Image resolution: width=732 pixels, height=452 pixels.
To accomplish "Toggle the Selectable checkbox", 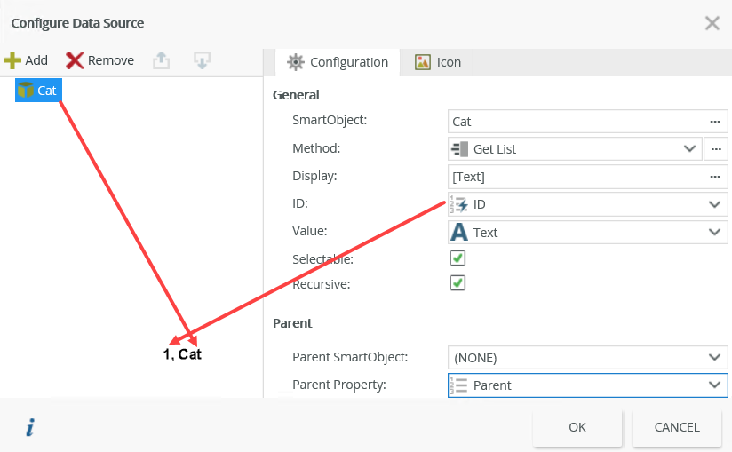I will 457,258.
